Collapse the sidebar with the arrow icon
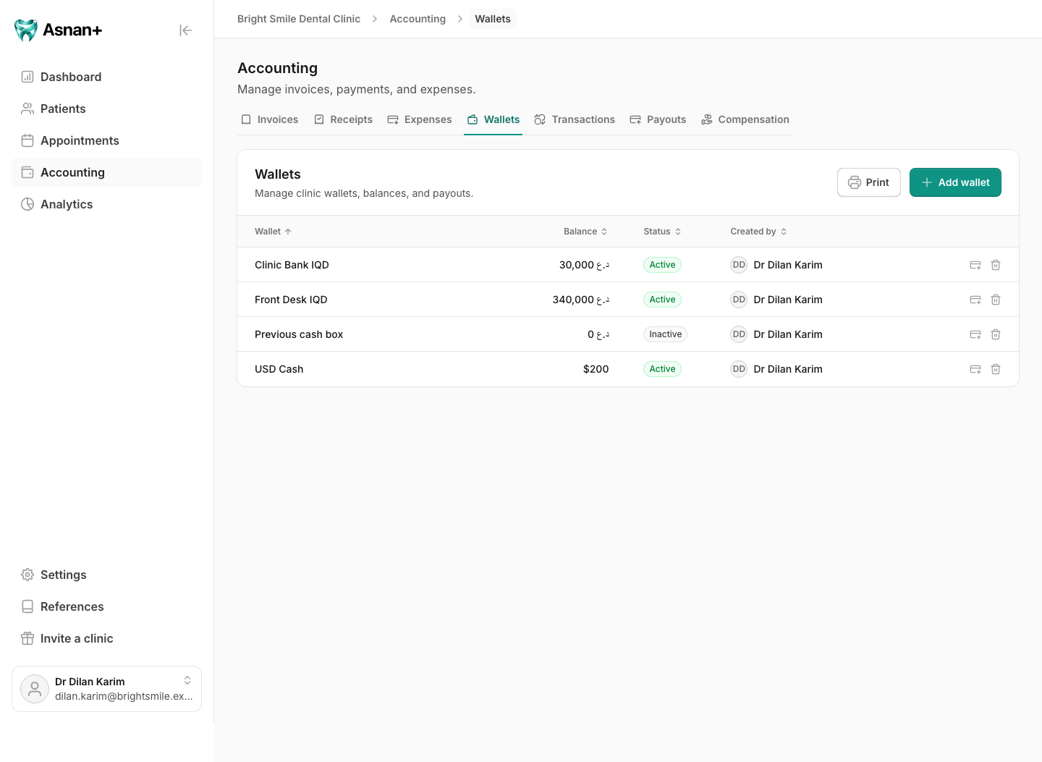Screen dimensions: 1042x762 186,30
